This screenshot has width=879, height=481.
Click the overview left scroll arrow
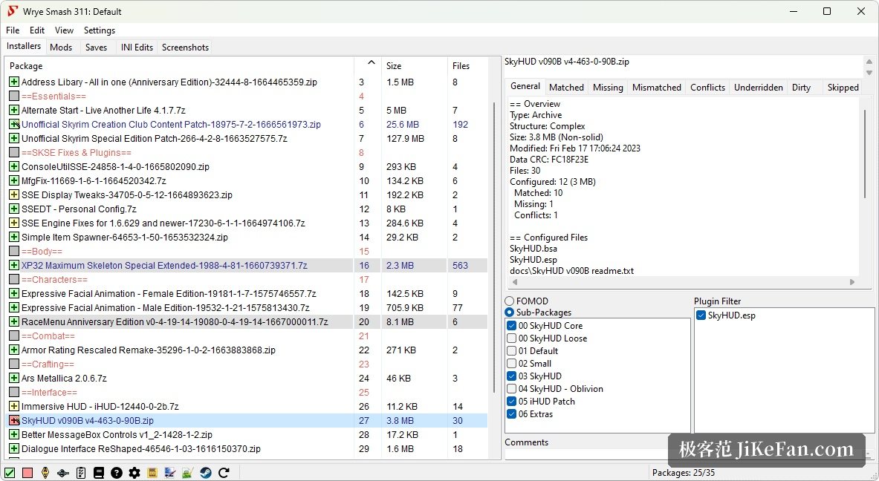[514, 282]
